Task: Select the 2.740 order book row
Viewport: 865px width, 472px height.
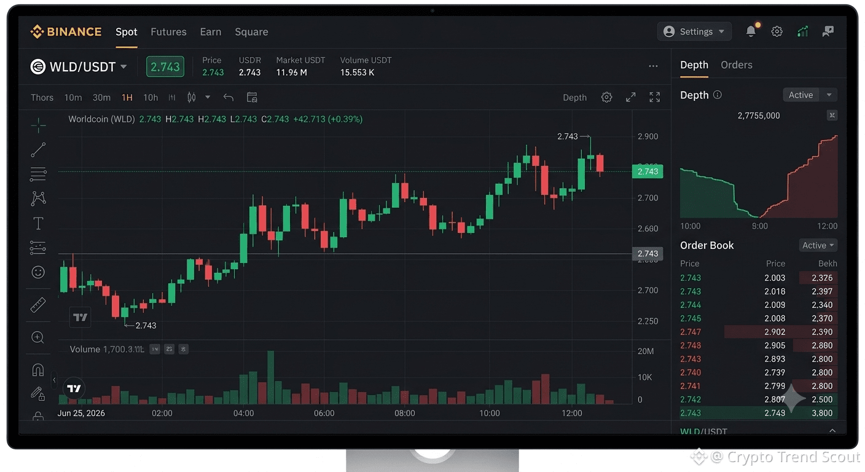Action: point(759,372)
